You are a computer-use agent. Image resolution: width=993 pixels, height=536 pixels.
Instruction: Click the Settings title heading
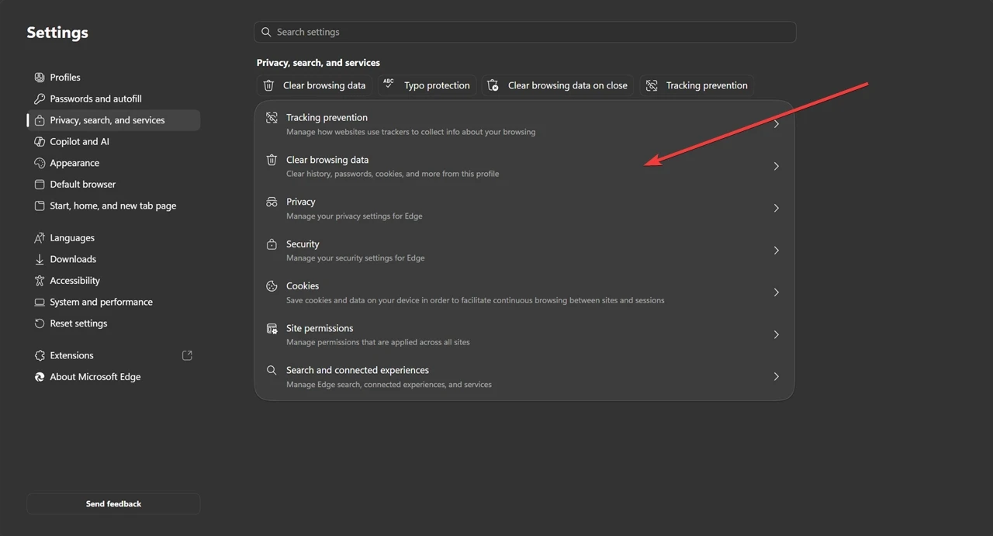(57, 33)
